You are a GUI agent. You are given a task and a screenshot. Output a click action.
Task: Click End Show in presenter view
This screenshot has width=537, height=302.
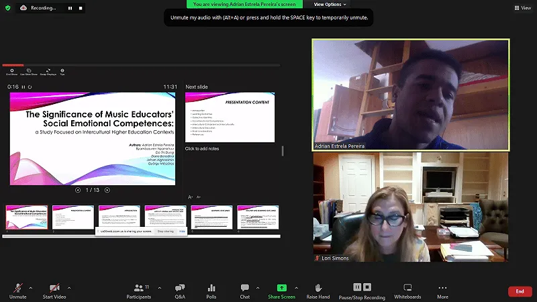click(x=11, y=72)
